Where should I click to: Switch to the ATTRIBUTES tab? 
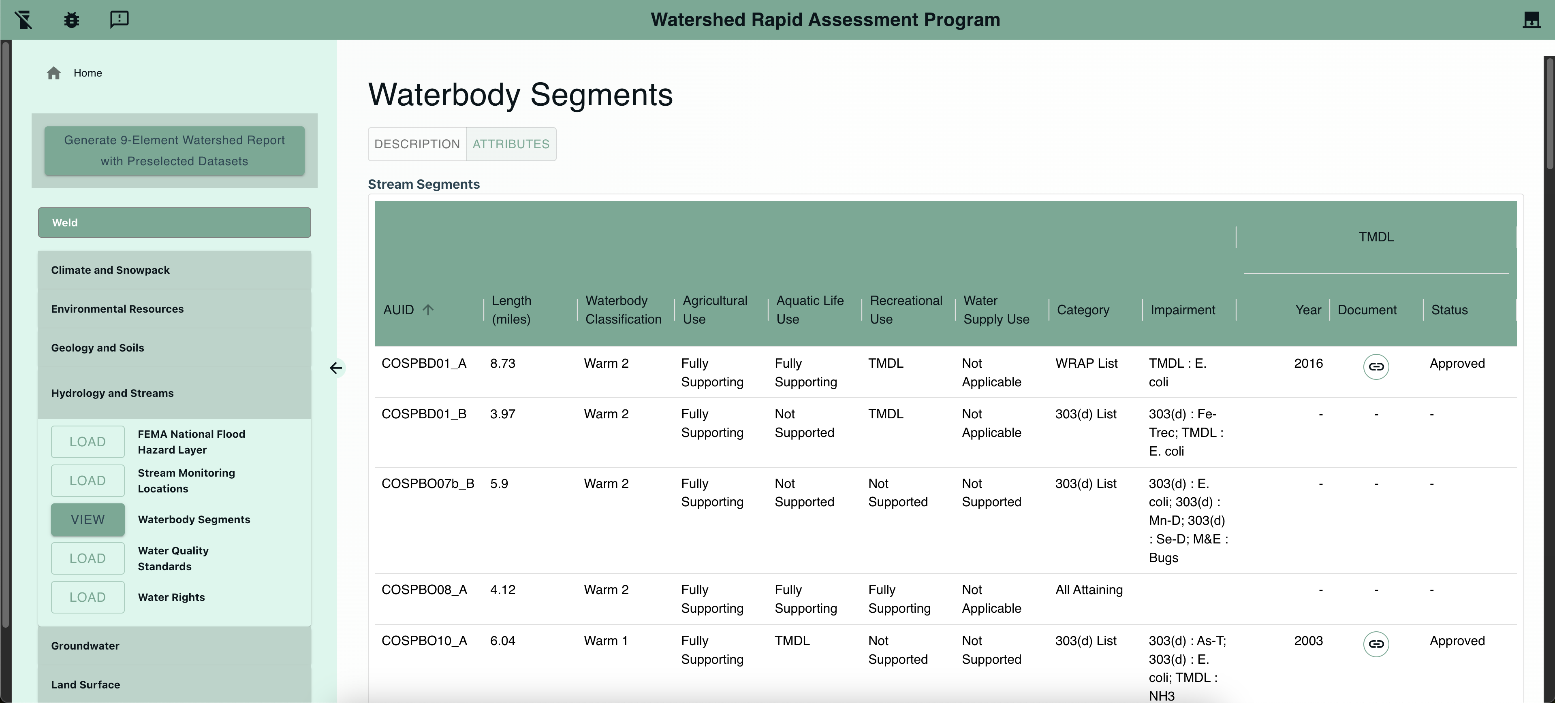511,144
